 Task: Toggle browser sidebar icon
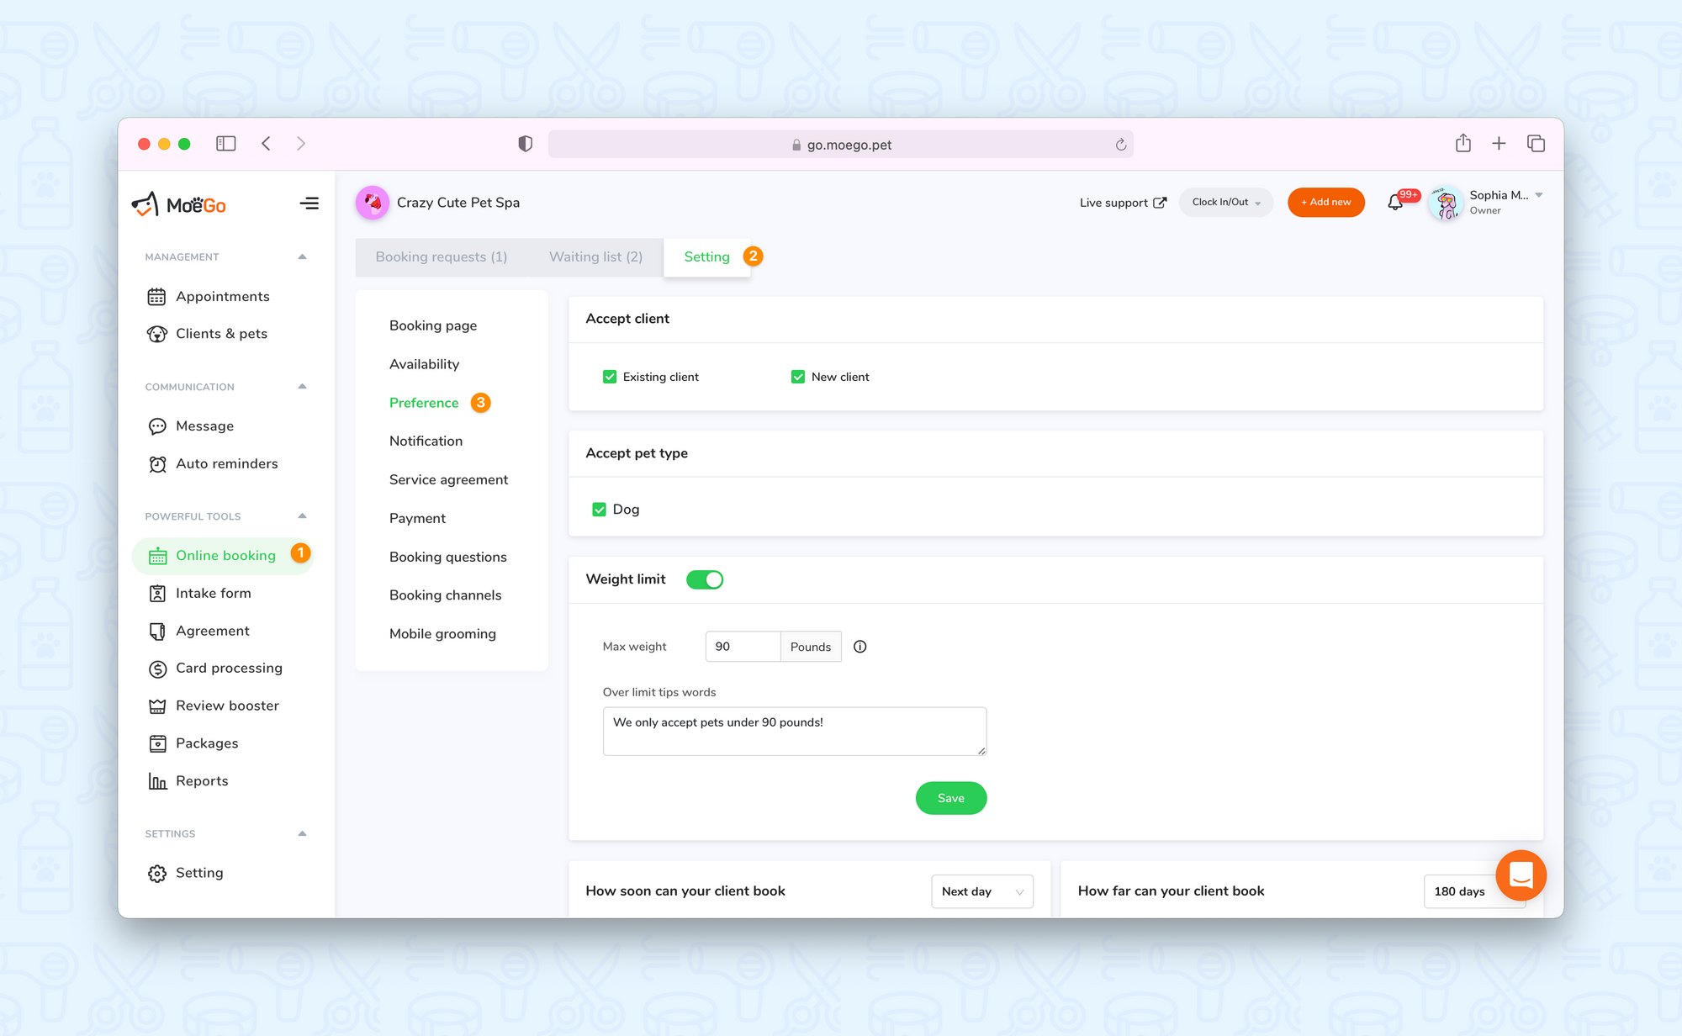click(226, 144)
